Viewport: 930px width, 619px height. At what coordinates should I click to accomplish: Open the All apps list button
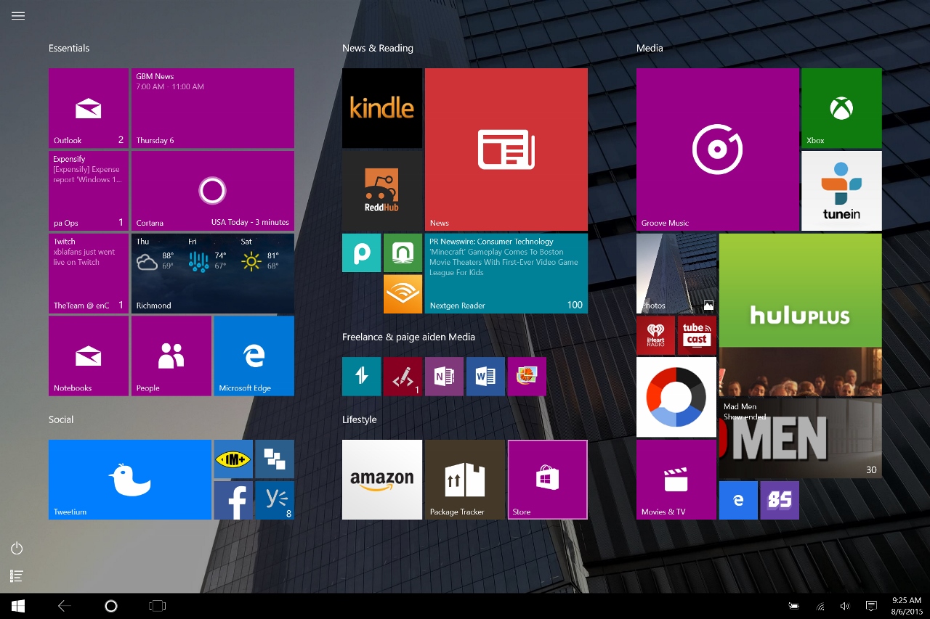(17, 576)
